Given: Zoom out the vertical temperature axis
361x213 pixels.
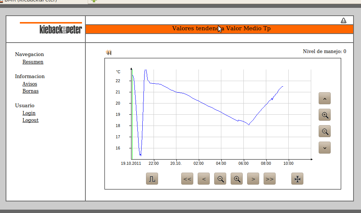Looking at the screenshot, I should pyautogui.click(x=325, y=131).
